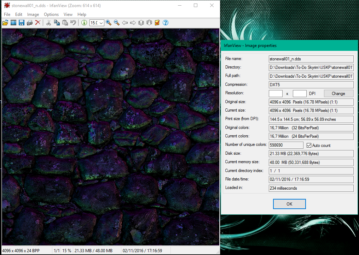Click the Cut scissors icon
This screenshot has width=359, height=255.
click(x=48, y=23)
